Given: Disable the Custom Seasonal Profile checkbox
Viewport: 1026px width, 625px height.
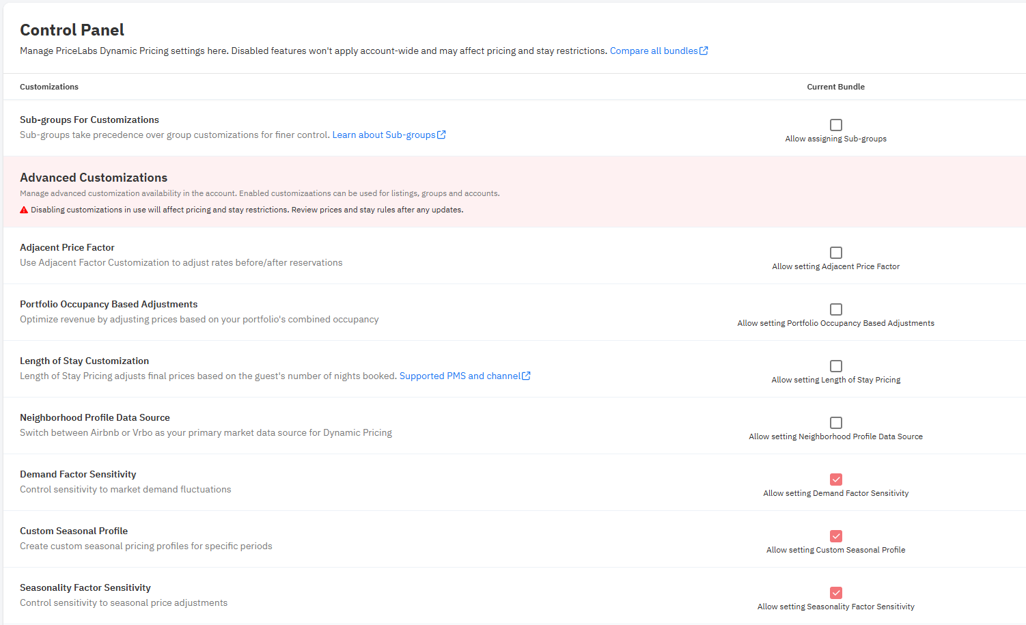Looking at the screenshot, I should tap(835, 536).
